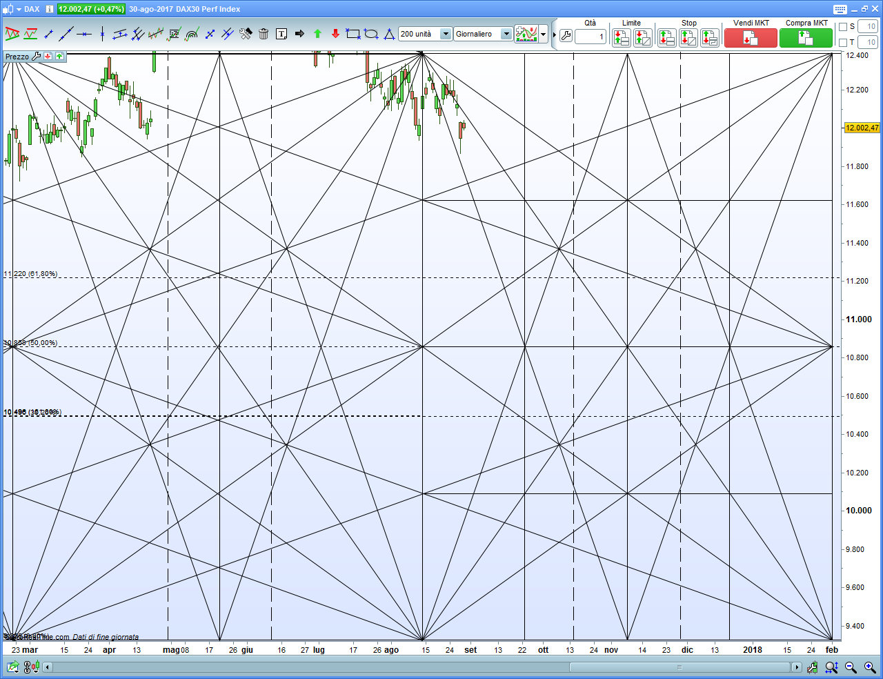This screenshot has height=679, width=883.
Task: Enable the S stop checkbox
Action: click(843, 27)
